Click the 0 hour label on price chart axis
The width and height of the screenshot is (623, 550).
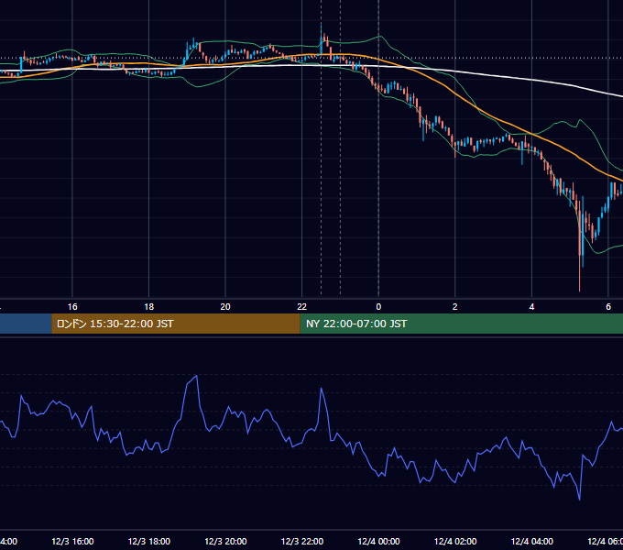[378, 307]
